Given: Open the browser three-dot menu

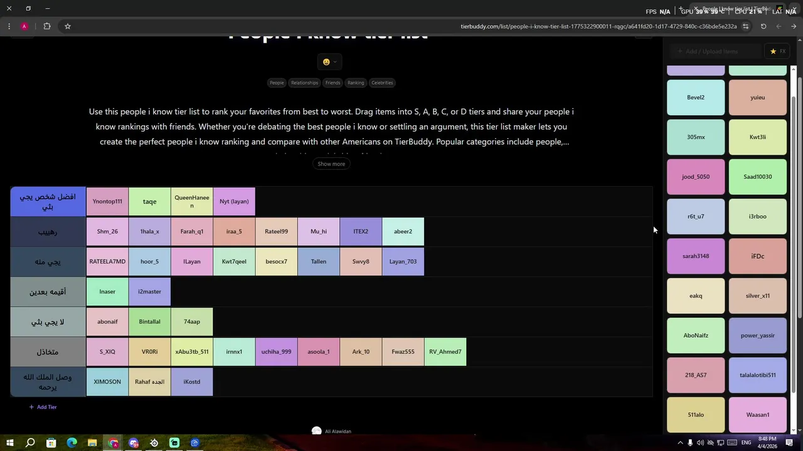Looking at the screenshot, I should pyautogui.click(x=9, y=26).
